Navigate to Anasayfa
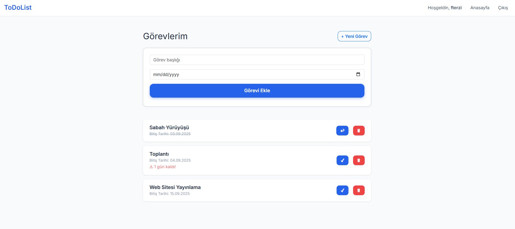 (x=480, y=8)
